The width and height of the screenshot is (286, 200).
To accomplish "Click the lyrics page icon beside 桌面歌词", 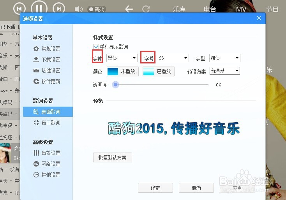I will coord(36,112).
